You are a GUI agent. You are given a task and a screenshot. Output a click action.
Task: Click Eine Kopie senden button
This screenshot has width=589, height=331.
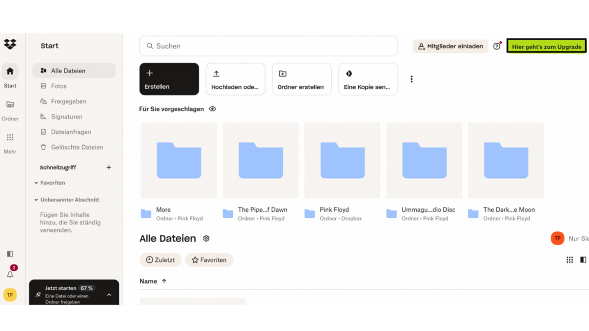tap(368, 79)
